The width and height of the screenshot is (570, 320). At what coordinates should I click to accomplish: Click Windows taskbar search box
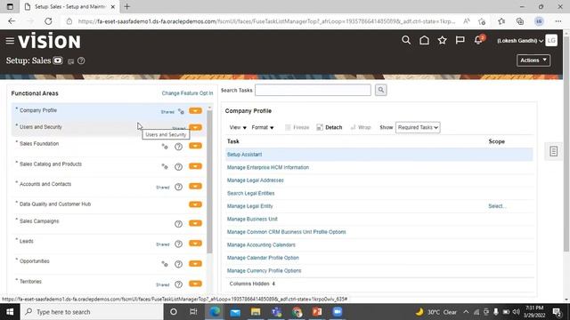pos(93,312)
